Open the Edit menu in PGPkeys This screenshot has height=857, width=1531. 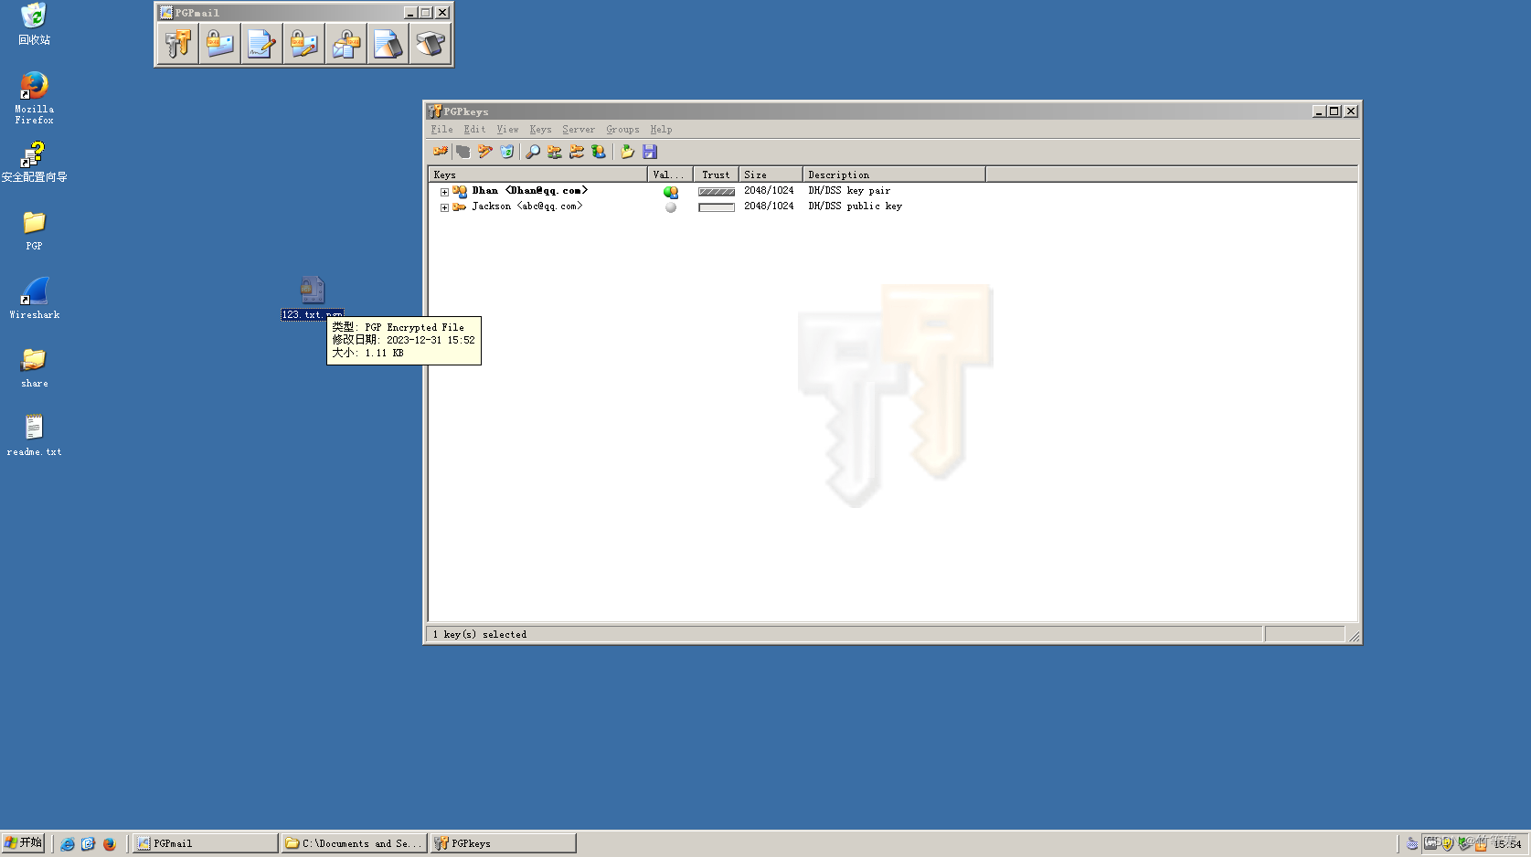[x=474, y=130]
